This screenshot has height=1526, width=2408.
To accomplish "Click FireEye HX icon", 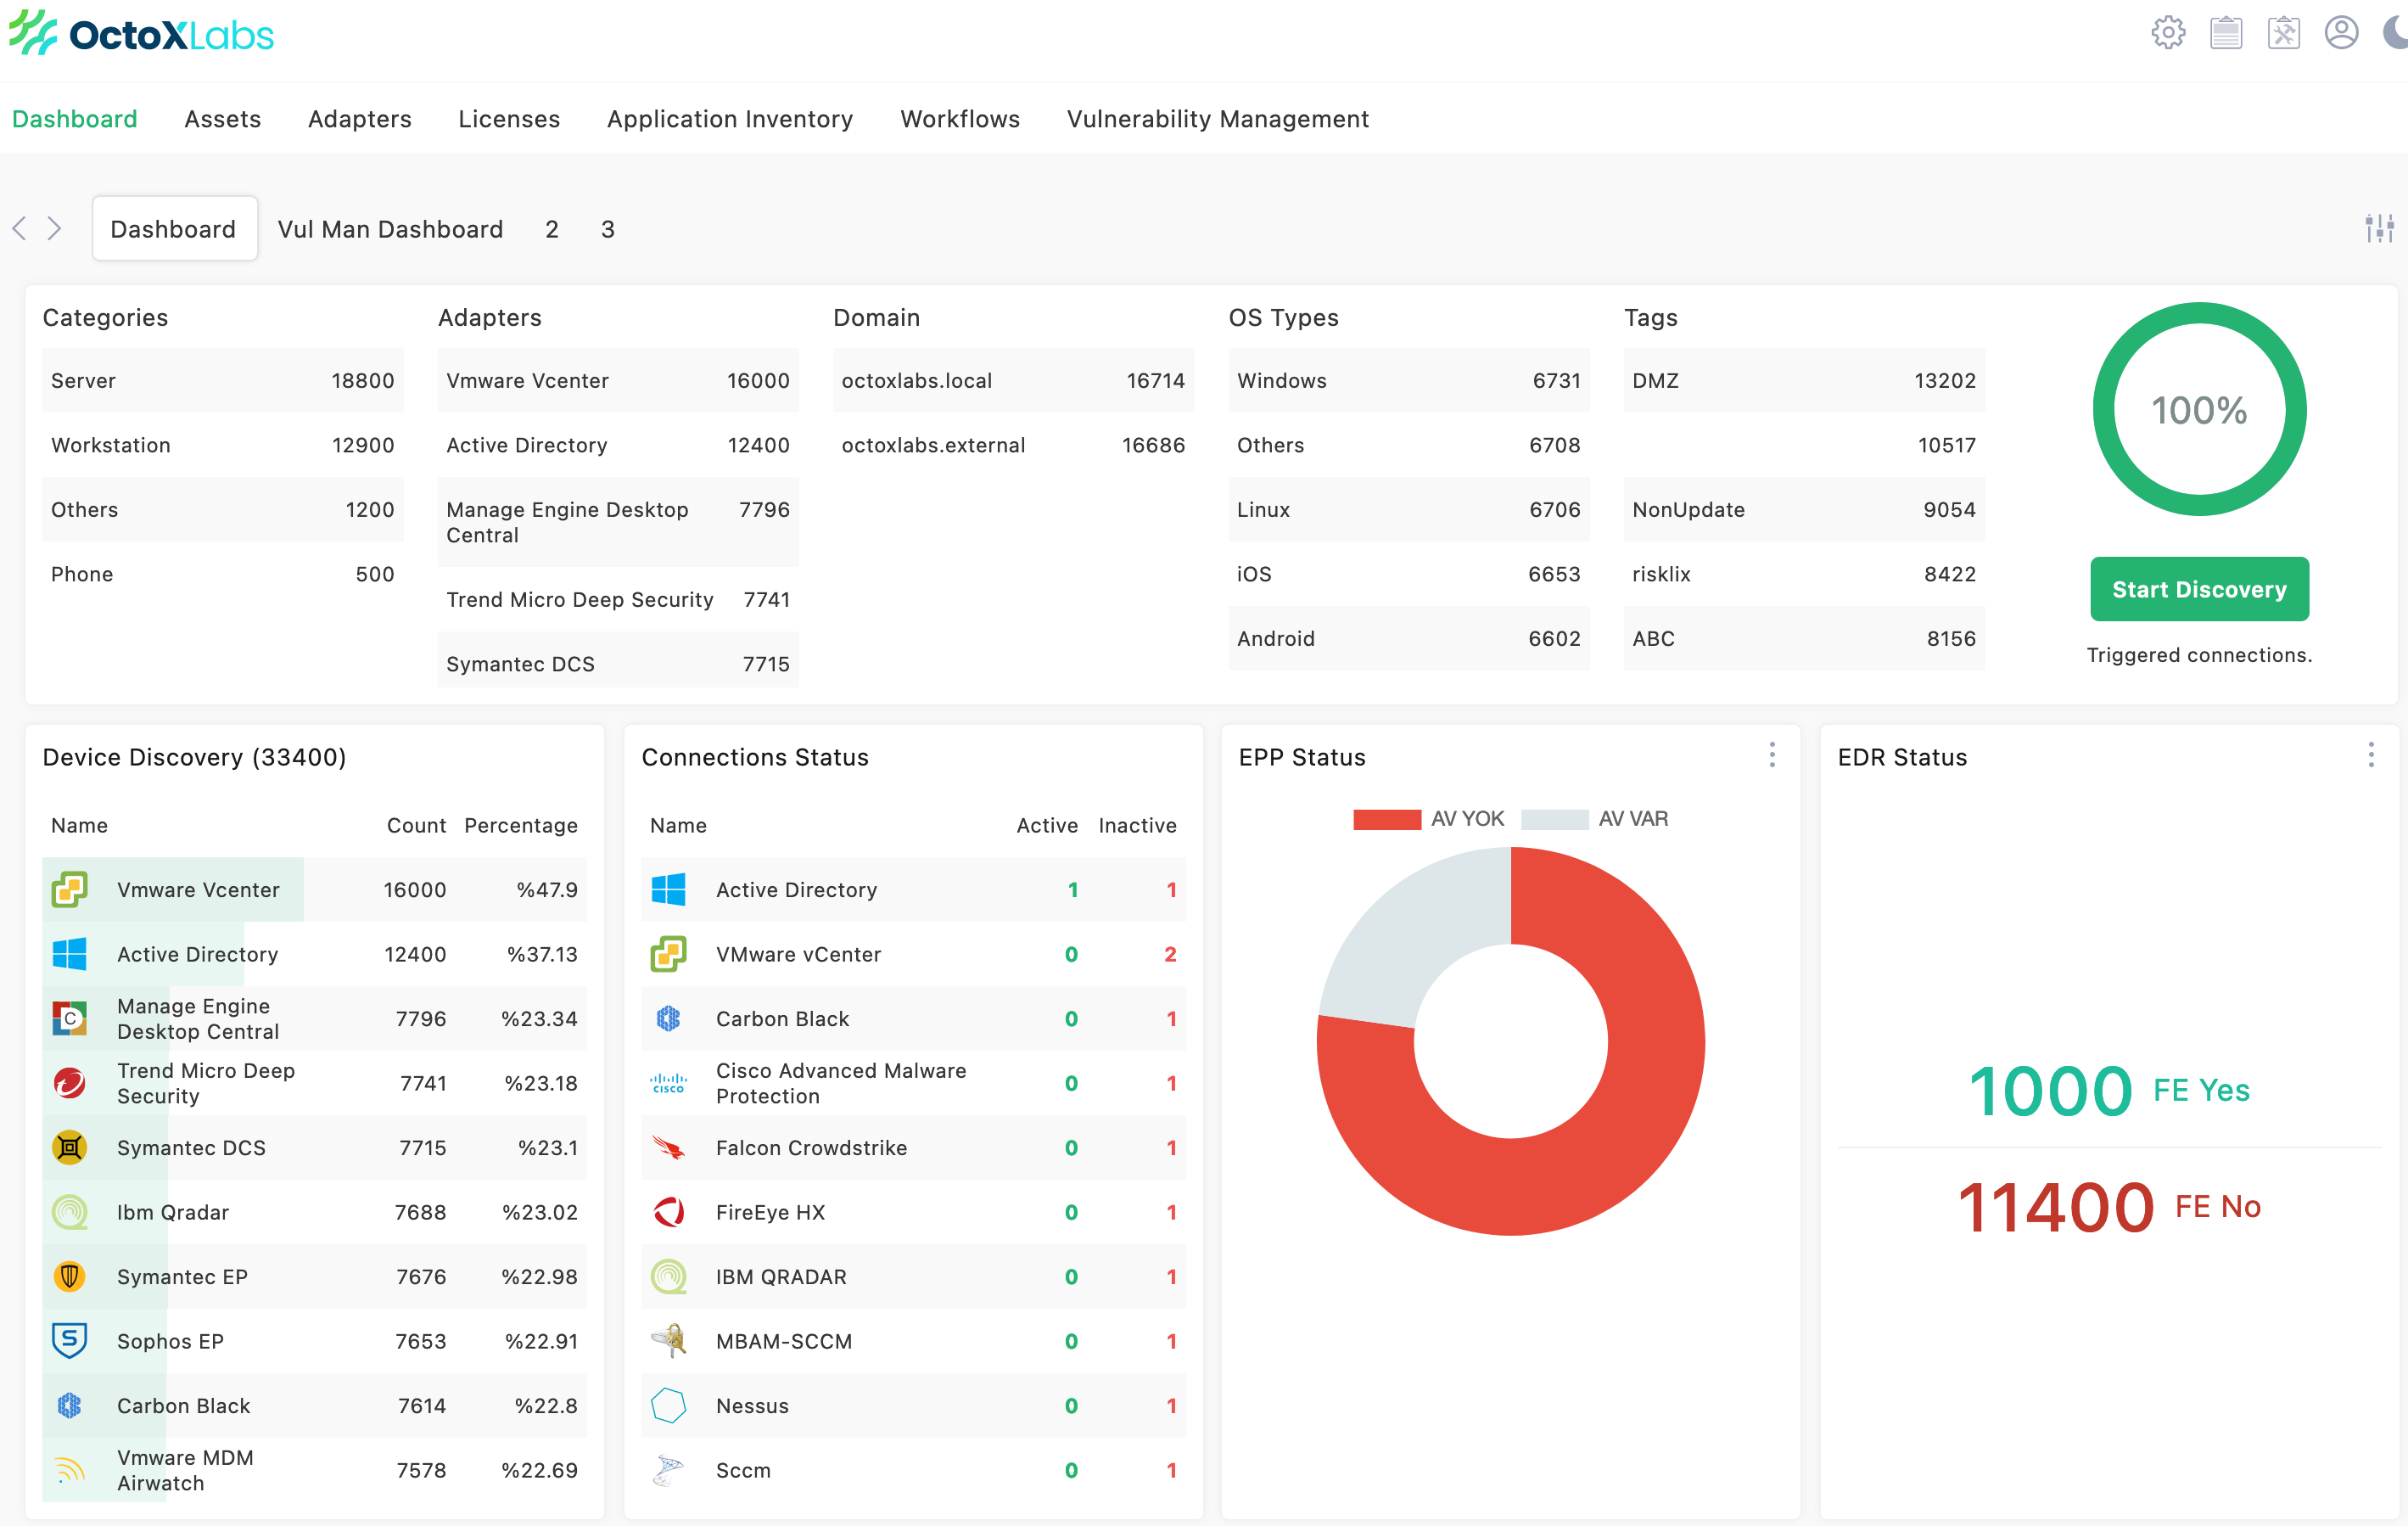I will [668, 1212].
